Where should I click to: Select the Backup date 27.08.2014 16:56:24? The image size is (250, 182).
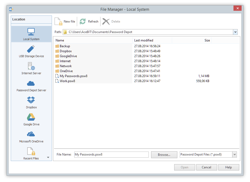tap(147, 46)
